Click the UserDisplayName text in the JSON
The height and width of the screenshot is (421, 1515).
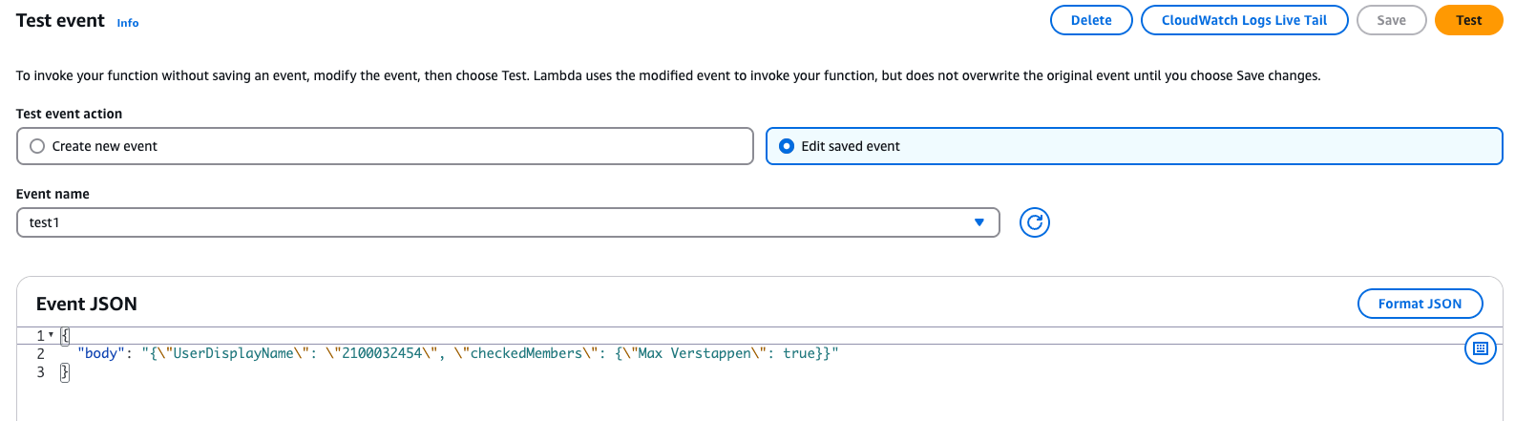pos(233,353)
